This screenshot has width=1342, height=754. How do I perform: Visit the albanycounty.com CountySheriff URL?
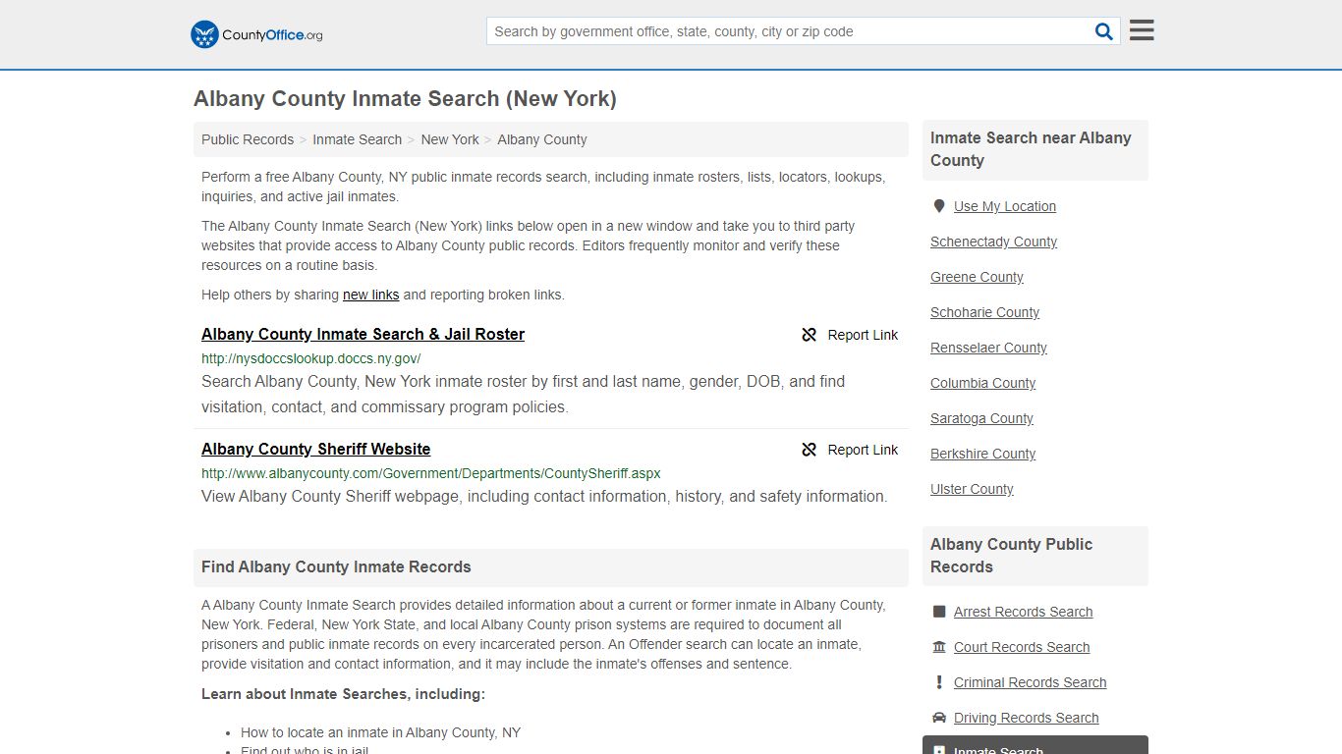[x=430, y=473]
